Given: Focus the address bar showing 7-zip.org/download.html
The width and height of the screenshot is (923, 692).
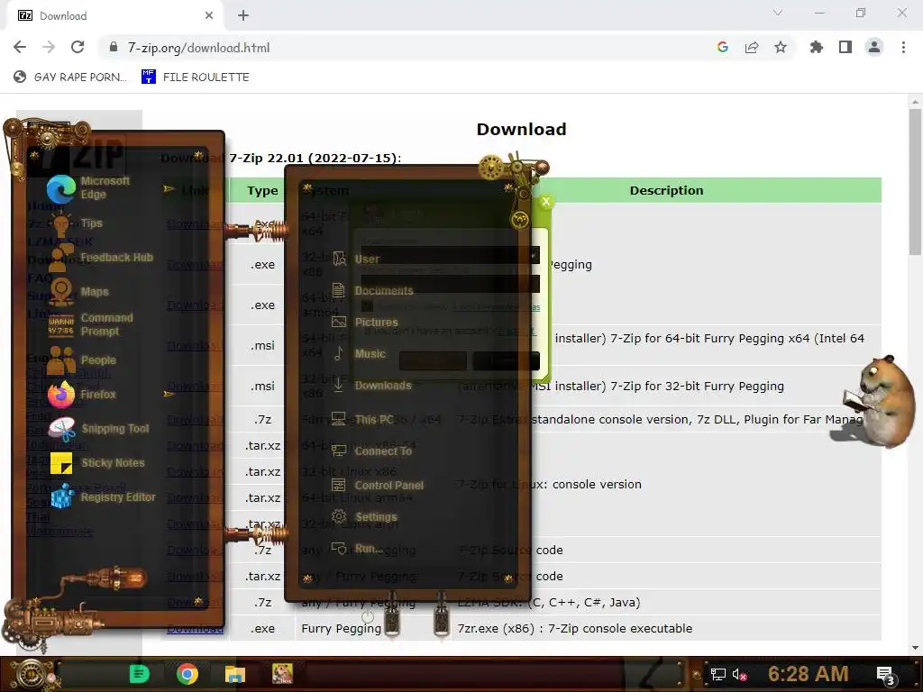Looking at the screenshot, I should tap(407, 47).
